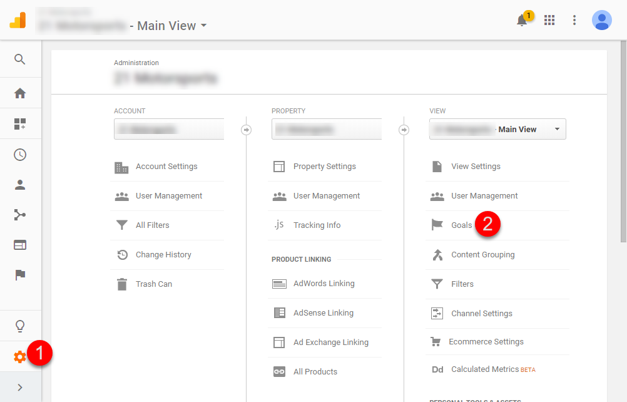Click the Trash Can bin icon
Screen dimensions: 627x402
pyautogui.click(x=122, y=284)
